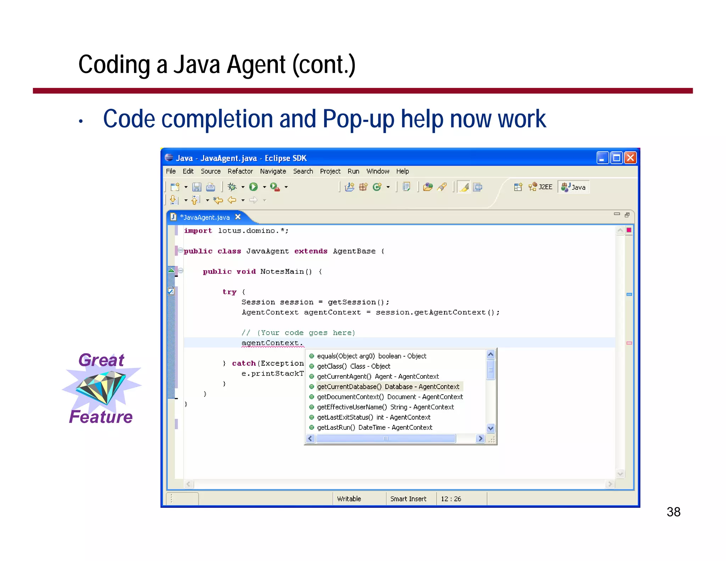Select the Java perspective button
This screenshot has height=561, width=726.
[x=574, y=187]
